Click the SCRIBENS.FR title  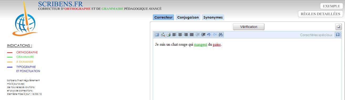60,4
